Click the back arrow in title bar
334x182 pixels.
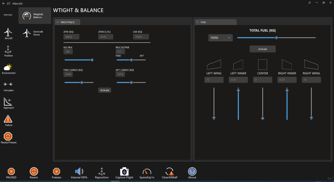click(3, 3)
